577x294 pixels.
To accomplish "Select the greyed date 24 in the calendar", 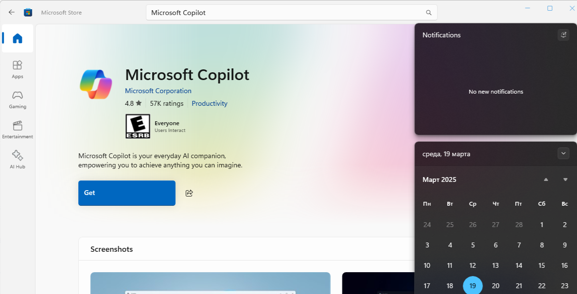I will coord(427,225).
